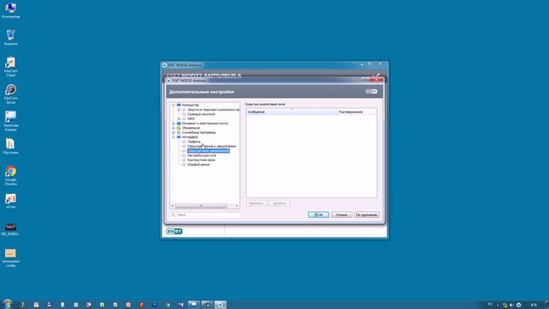Screen dimensions: 549x309
Task: Open the volume control in system tray
Action: (x=511, y=305)
